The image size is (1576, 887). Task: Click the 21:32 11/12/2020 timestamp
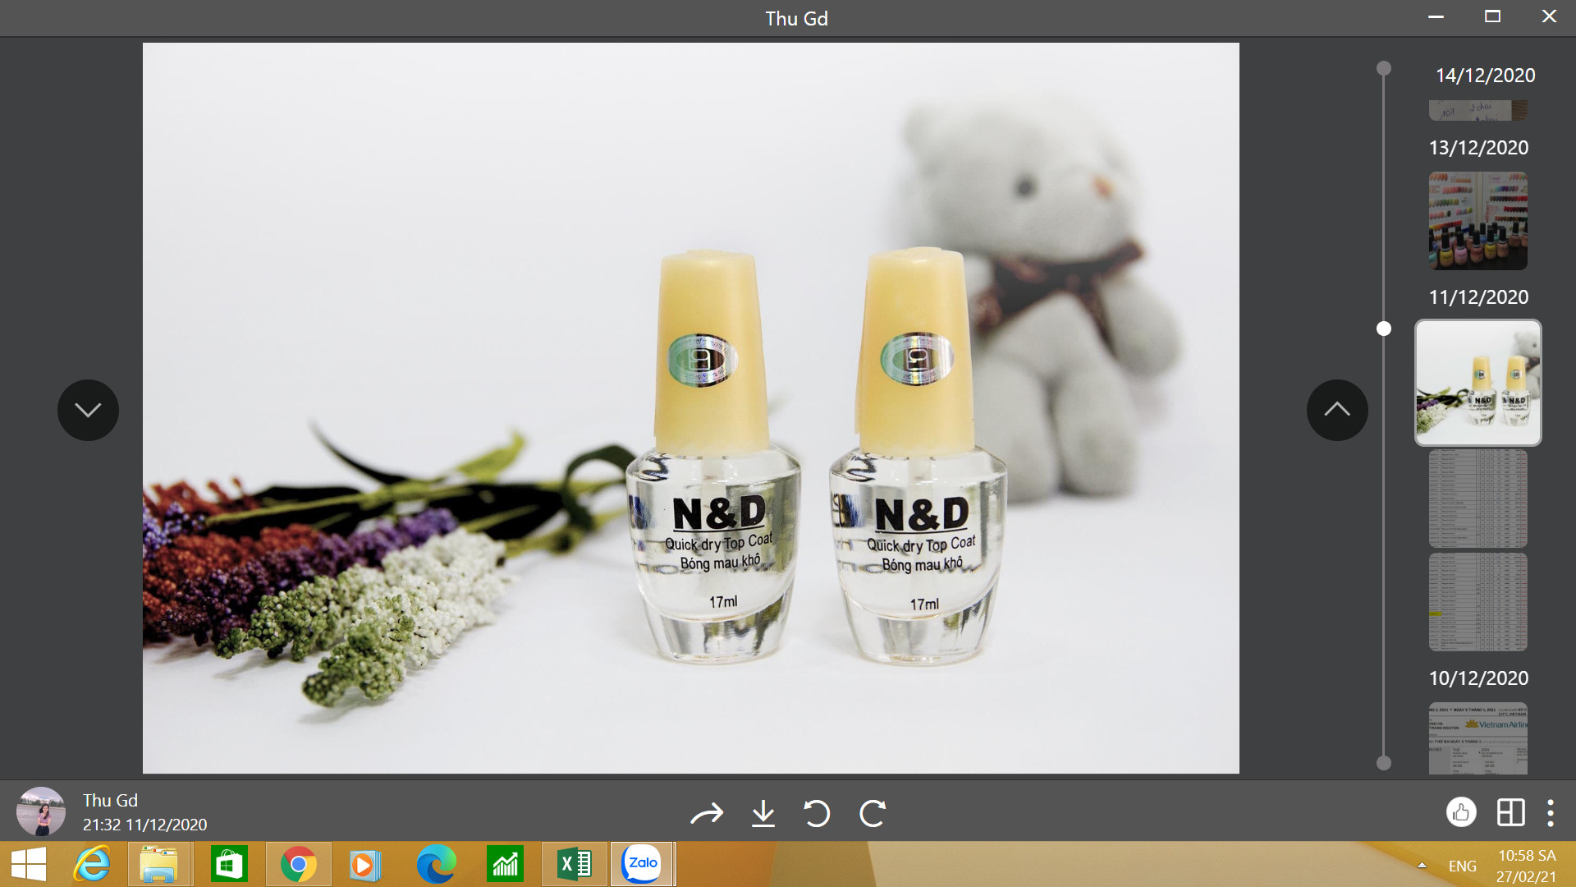[144, 825]
